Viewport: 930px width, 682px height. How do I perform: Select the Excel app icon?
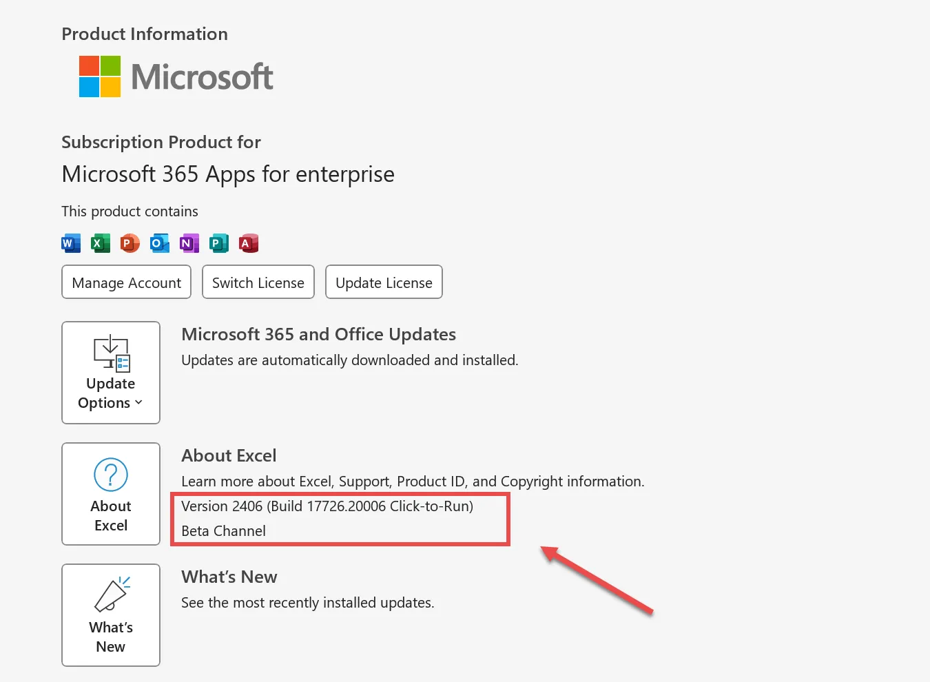[x=100, y=243]
